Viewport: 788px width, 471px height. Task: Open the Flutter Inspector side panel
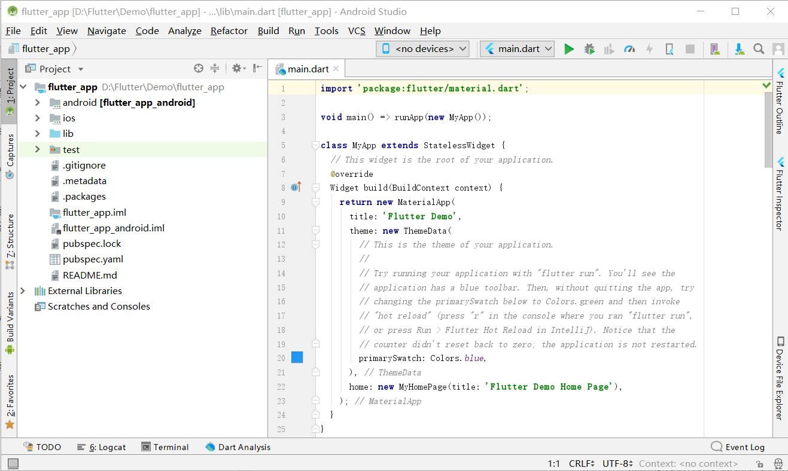coord(780,194)
